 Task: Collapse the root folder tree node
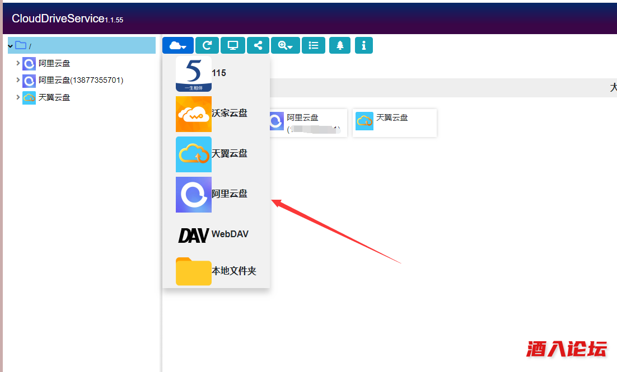click(11, 46)
